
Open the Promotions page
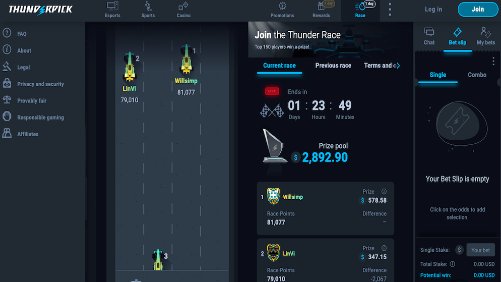(x=282, y=10)
